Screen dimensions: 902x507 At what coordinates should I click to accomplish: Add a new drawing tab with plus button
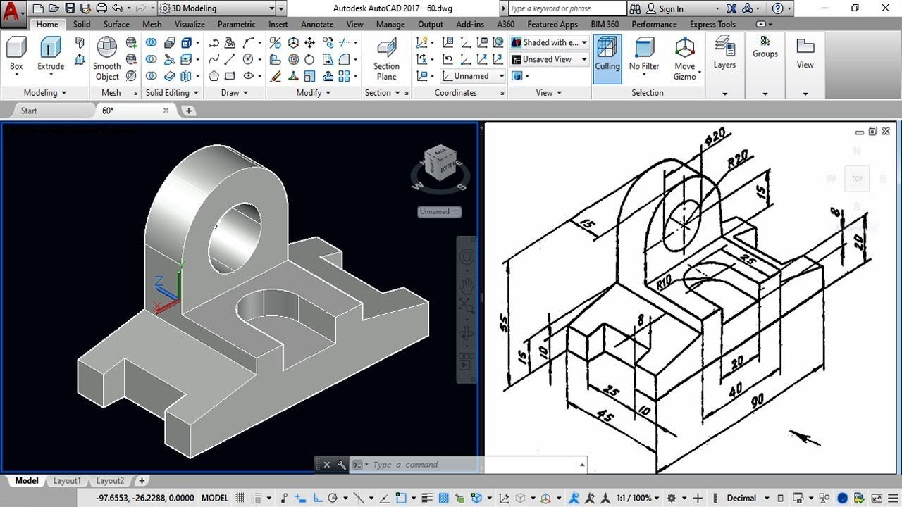(188, 111)
